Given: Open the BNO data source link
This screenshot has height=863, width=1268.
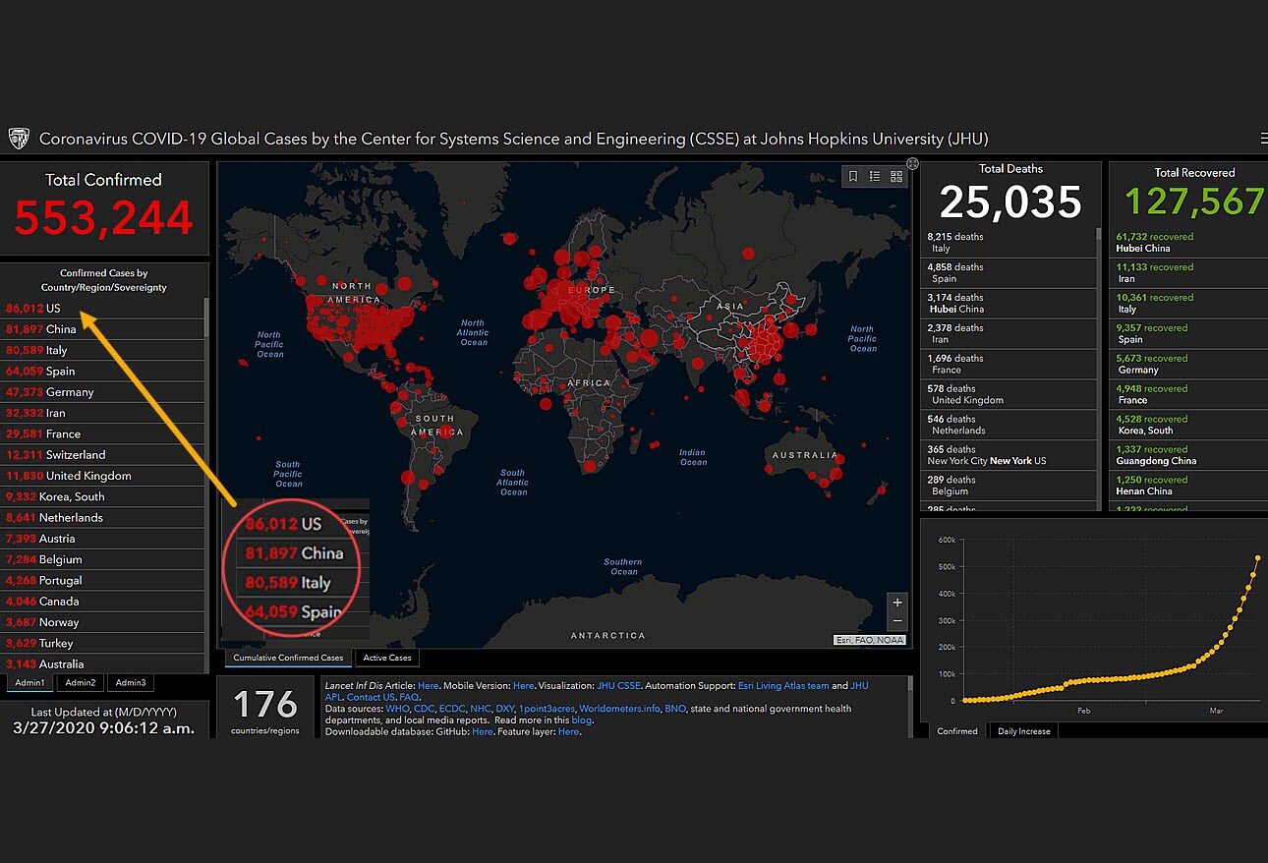Looking at the screenshot, I should click(675, 709).
